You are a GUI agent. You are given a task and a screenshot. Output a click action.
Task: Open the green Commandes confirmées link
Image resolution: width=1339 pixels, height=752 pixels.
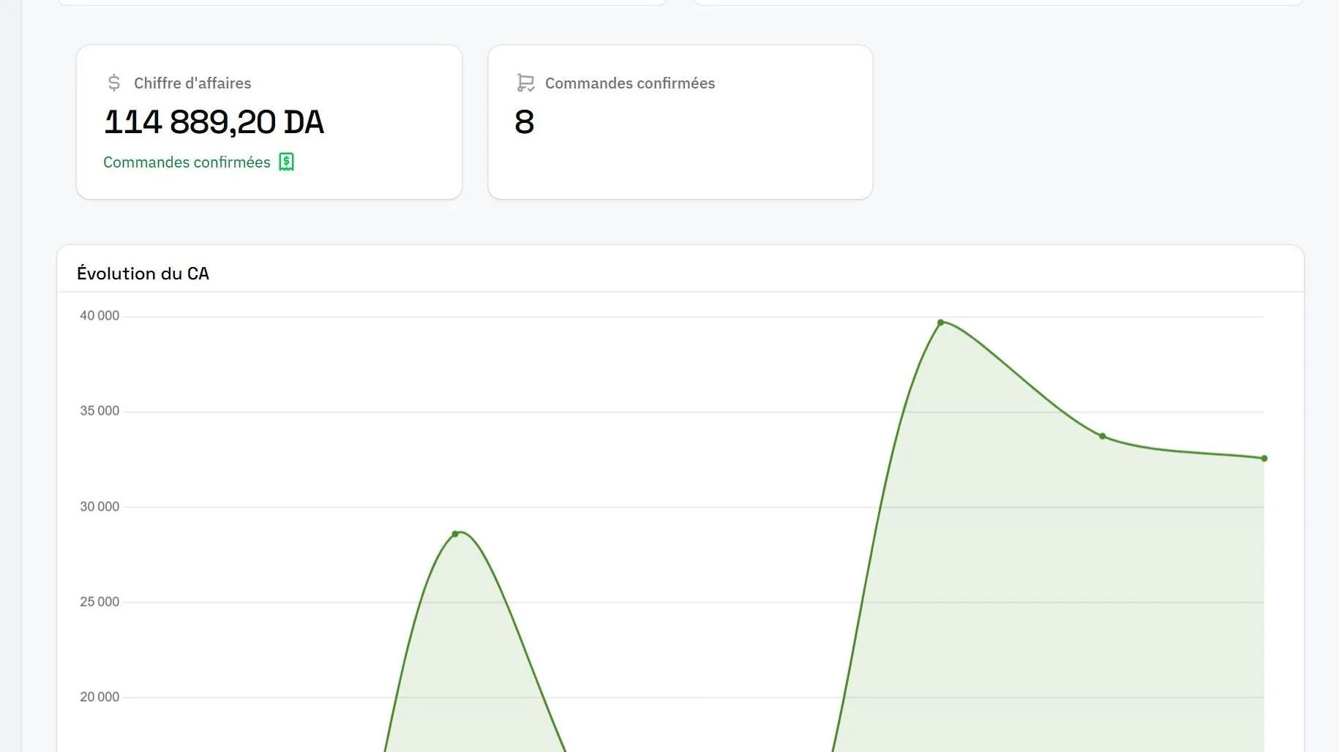click(187, 162)
